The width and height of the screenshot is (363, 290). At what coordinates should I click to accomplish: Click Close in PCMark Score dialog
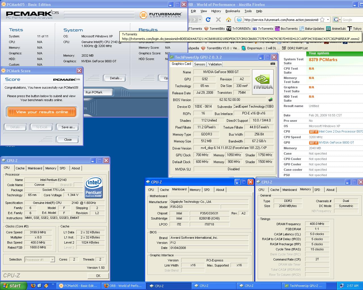pos(68,140)
